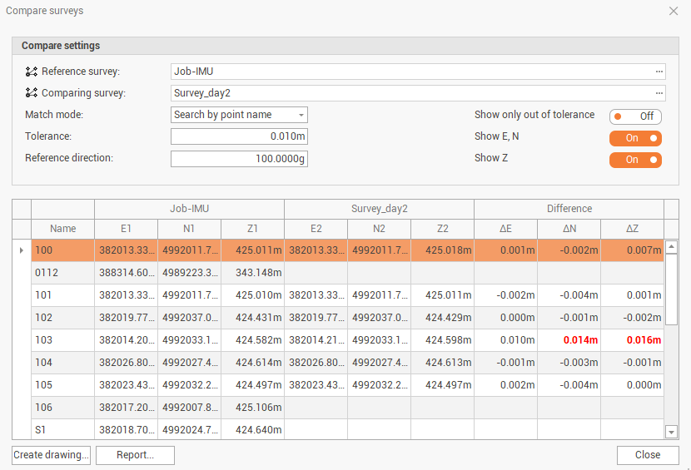Click the Create drawing button
The width and height of the screenshot is (691, 470).
coord(52,455)
